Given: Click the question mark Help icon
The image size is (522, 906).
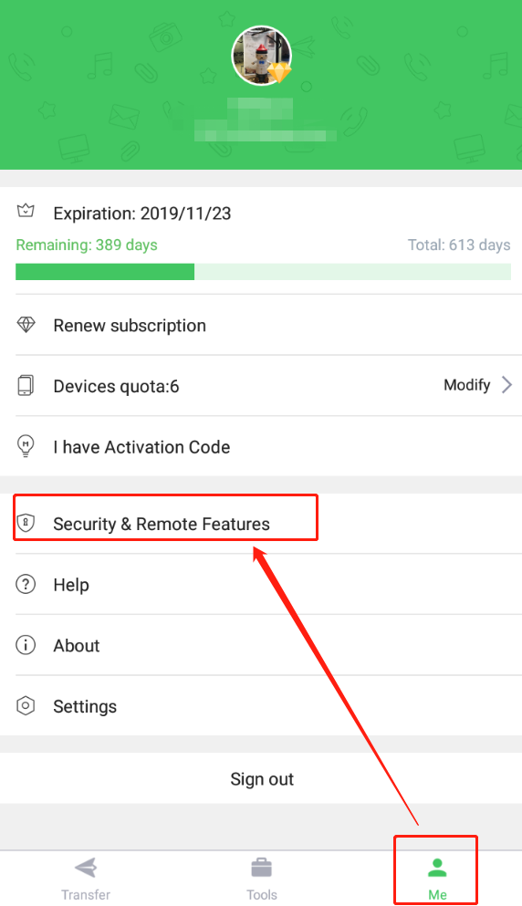Looking at the screenshot, I should pyautogui.click(x=26, y=584).
